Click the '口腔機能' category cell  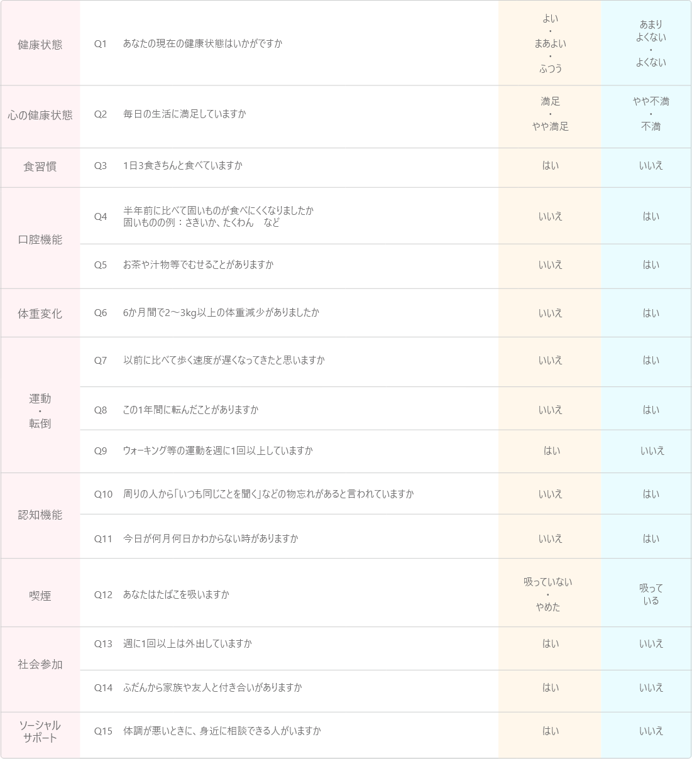click(40, 239)
